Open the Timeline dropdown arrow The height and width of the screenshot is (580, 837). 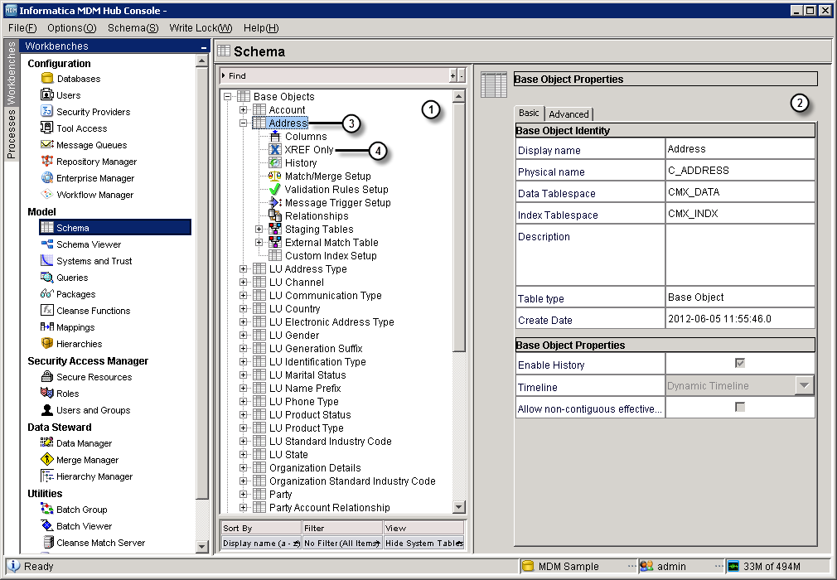[x=804, y=385]
